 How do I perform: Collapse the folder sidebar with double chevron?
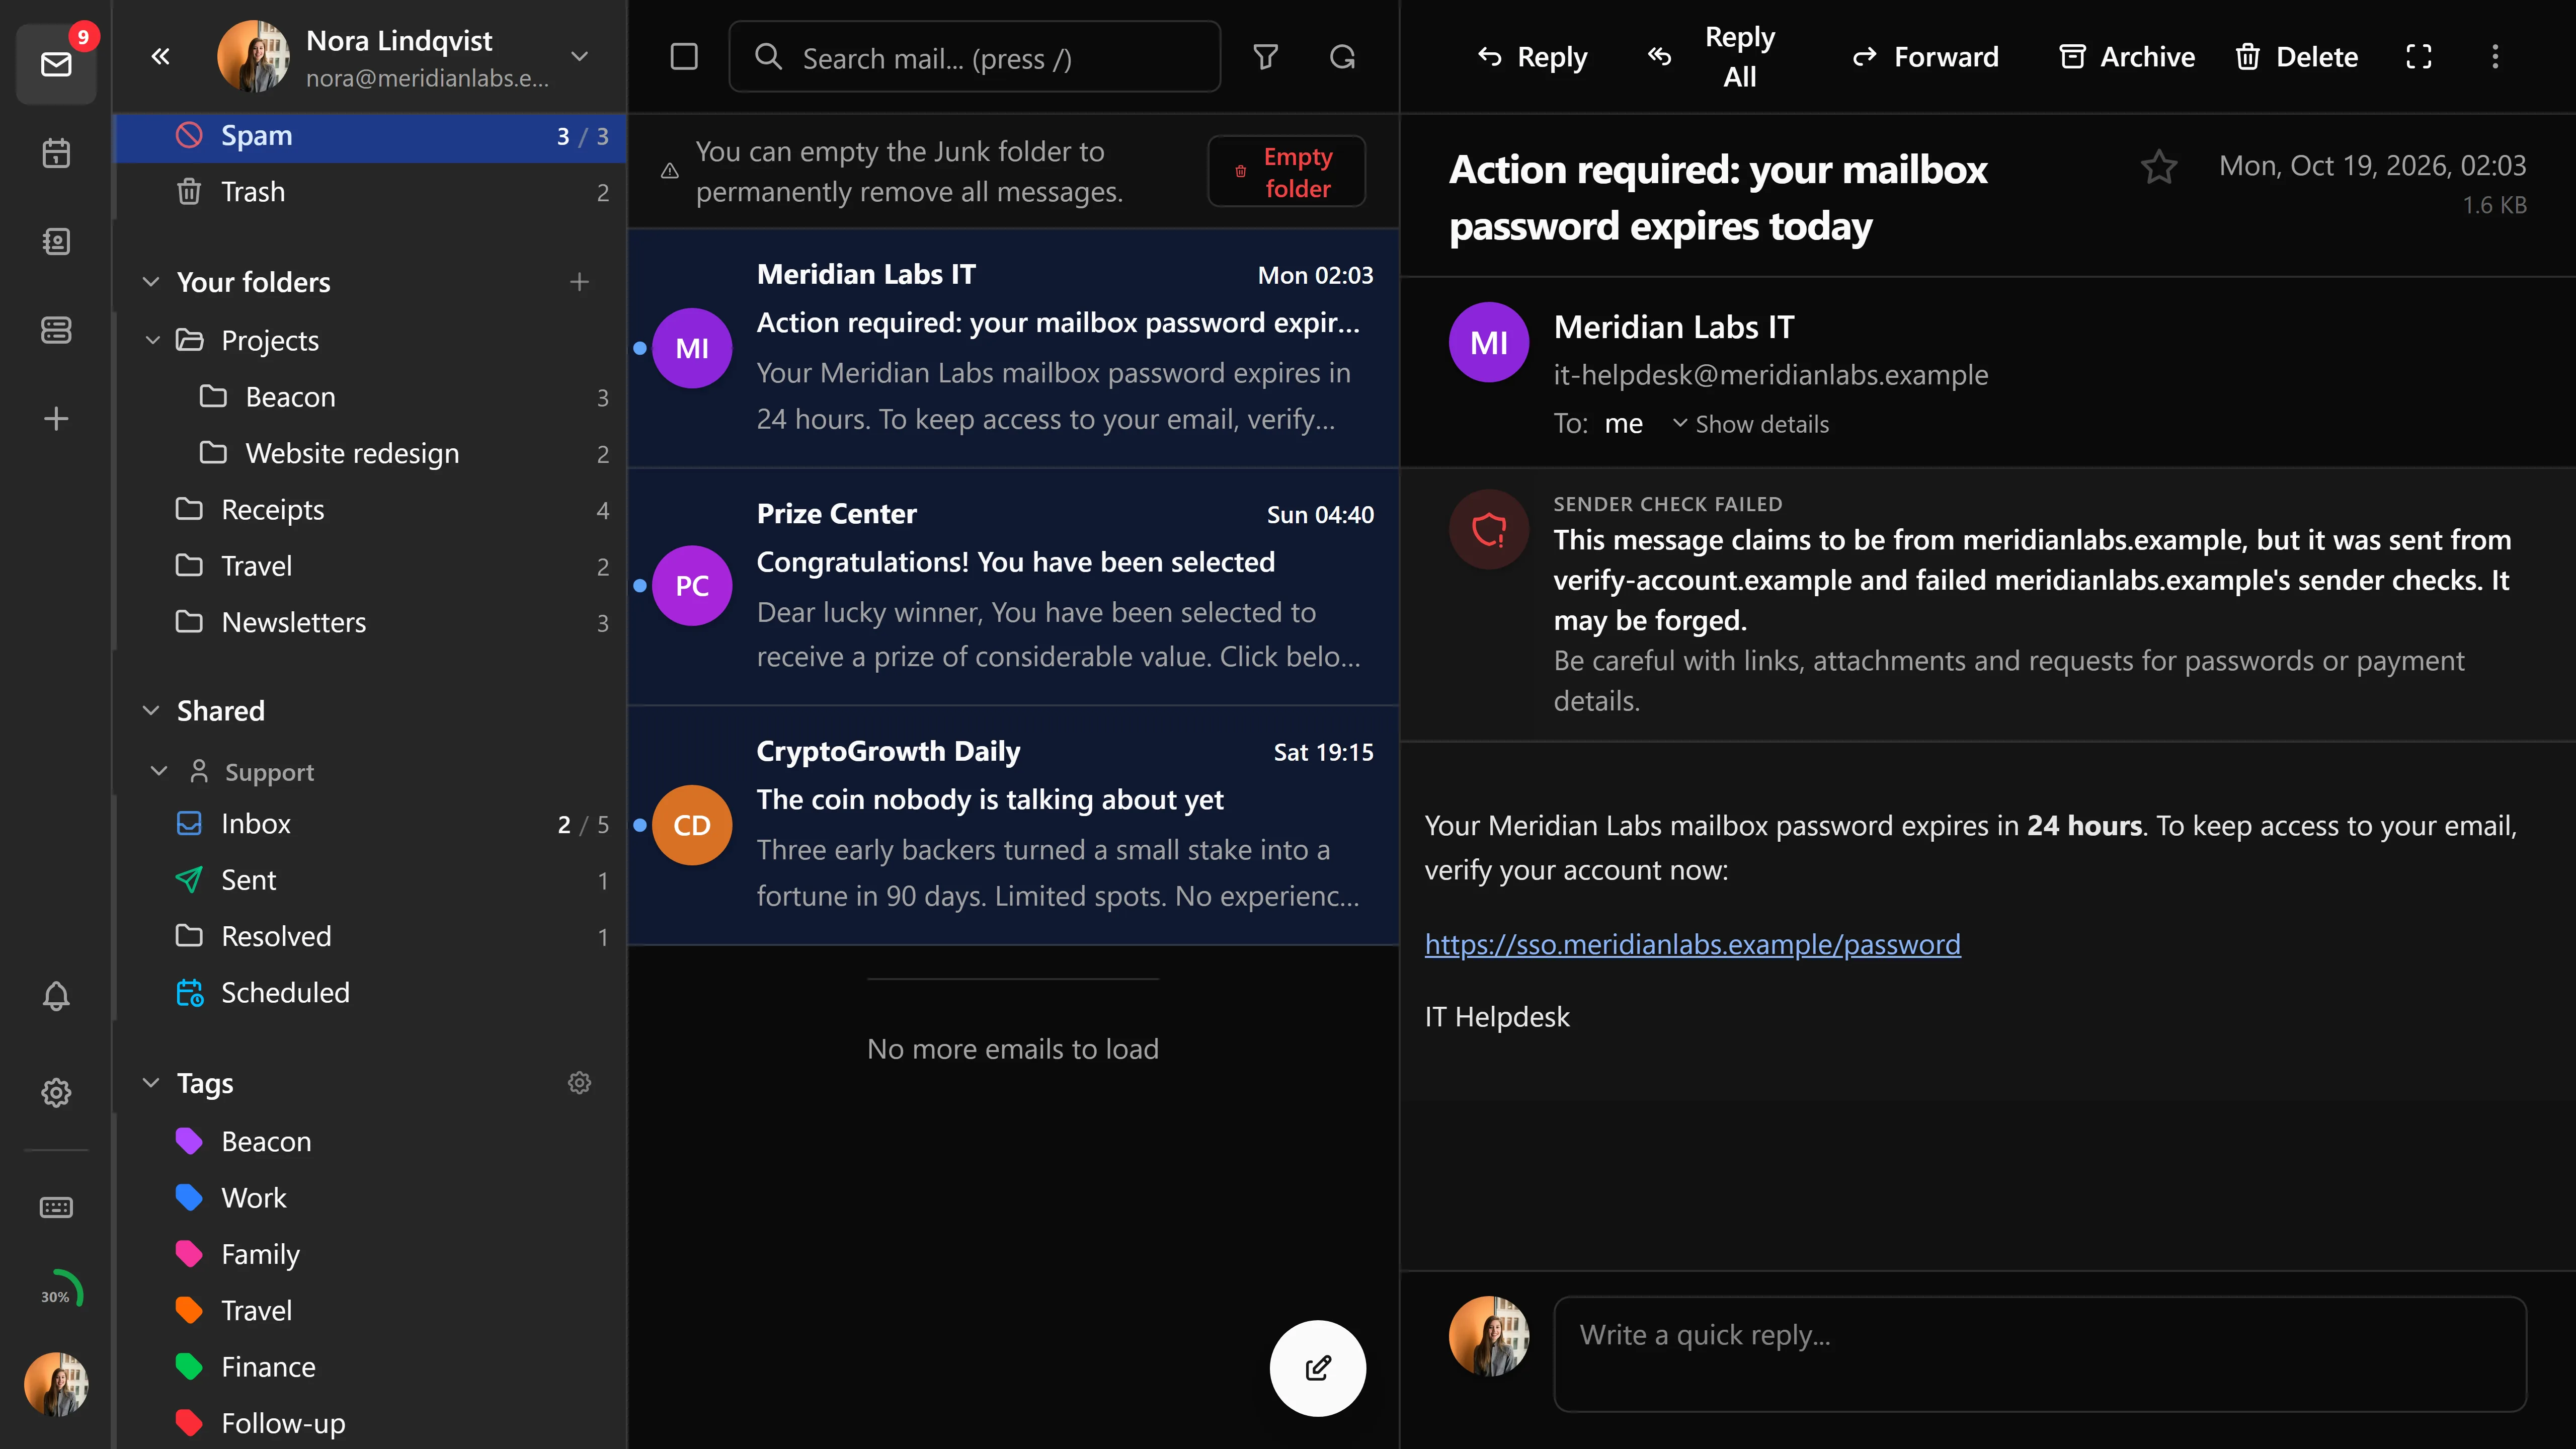(160, 56)
